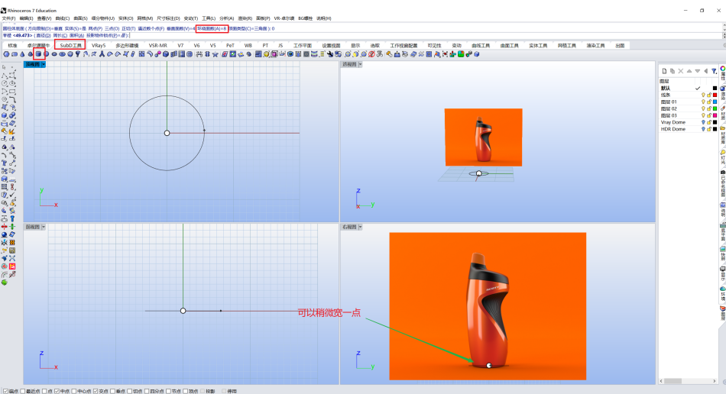Click the green-red gradient analysis toolbar icon
The image size is (726, 394).
pyautogui.click(x=461, y=54)
